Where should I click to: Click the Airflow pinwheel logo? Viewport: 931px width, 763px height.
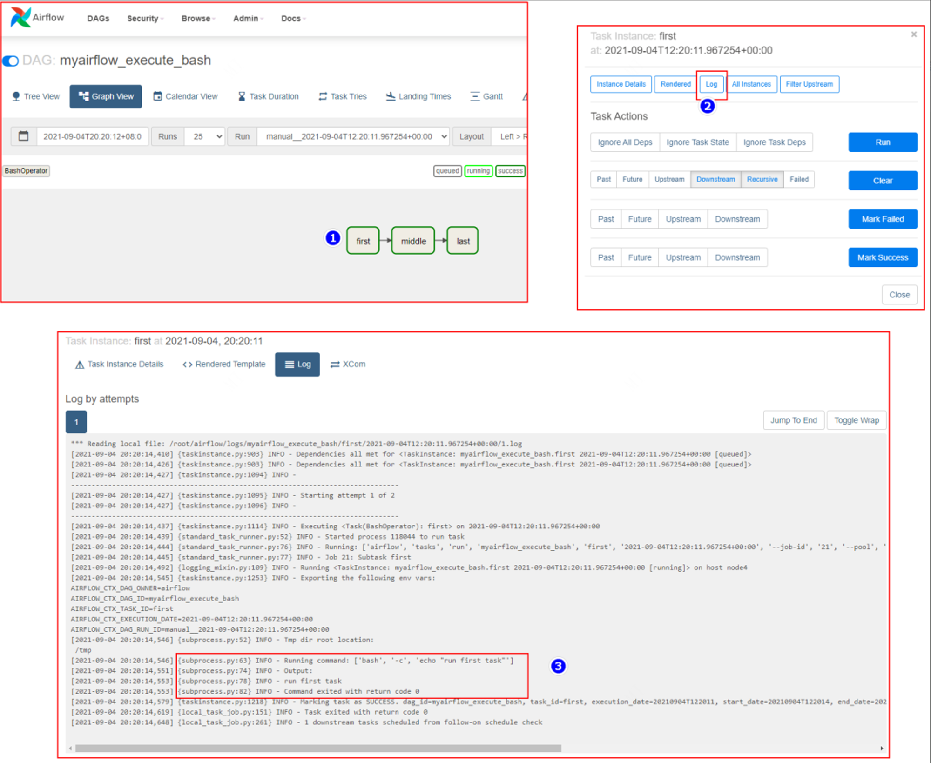pos(20,17)
